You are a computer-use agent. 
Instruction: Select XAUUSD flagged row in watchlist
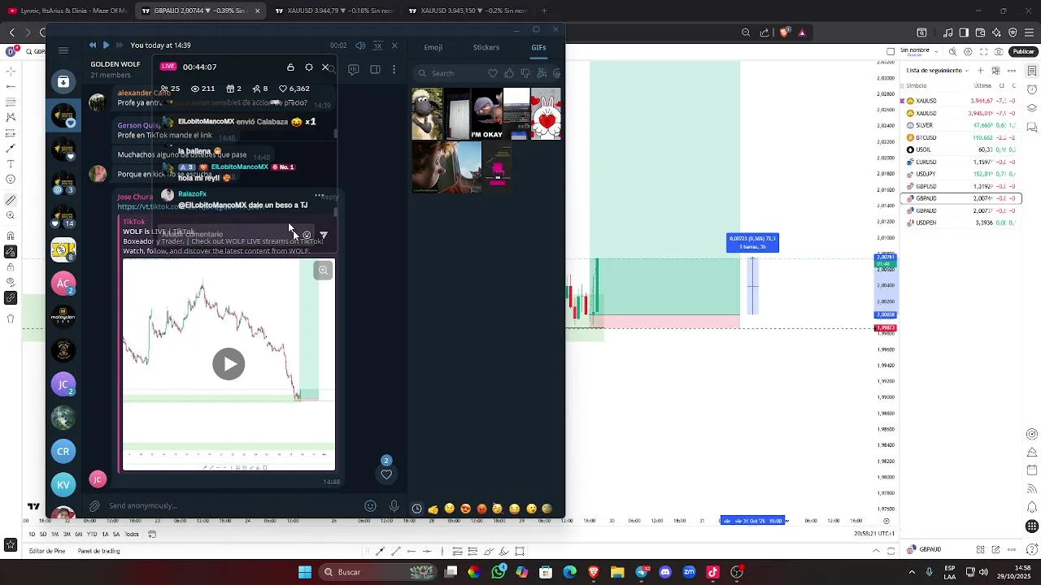click(x=962, y=101)
